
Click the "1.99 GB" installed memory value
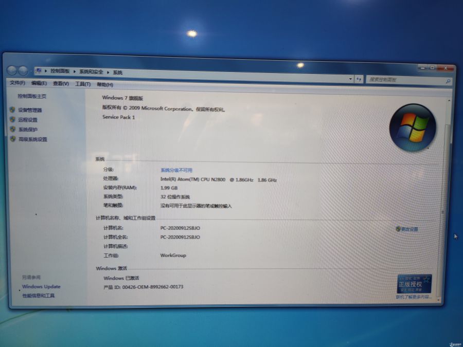[x=169, y=188]
